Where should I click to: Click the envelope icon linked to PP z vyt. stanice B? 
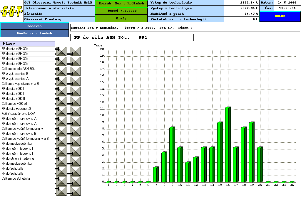(x=75, y=71)
